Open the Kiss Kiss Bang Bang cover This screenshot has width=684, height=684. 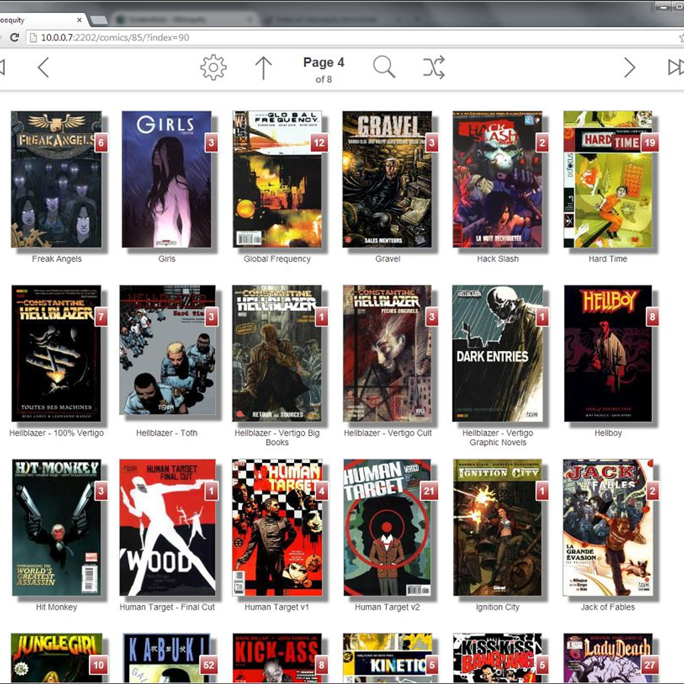498,658
